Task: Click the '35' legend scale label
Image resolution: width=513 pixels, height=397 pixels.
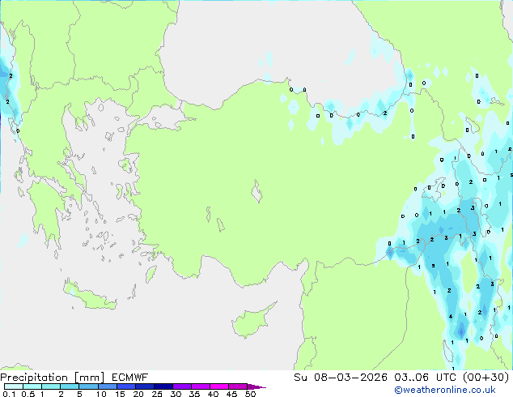Action: click(194, 394)
